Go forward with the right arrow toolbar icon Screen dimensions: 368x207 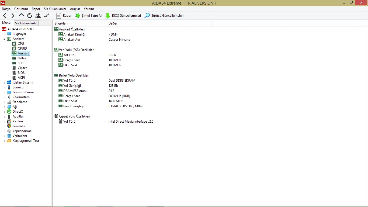coord(13,16)
